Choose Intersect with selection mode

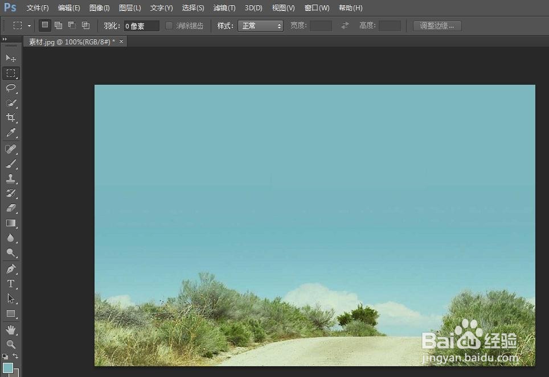click(x=86, y=25)
